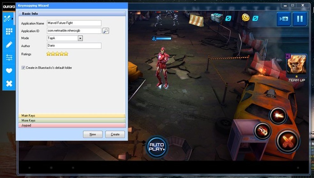Expand the Joypad section
The width and height of the screenshot is (314, 178).
(x=72, y=125)
